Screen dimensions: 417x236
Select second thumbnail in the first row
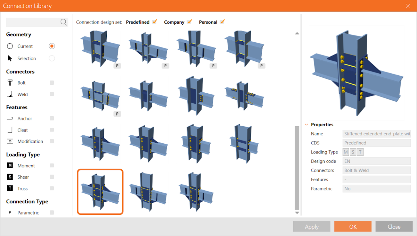pyautogui.click(x=148, y=49)
